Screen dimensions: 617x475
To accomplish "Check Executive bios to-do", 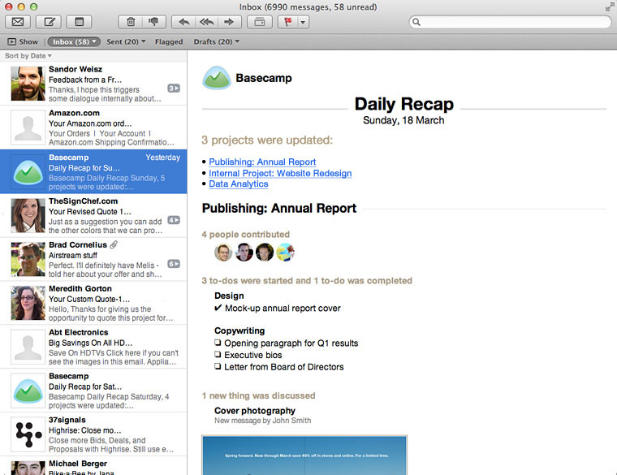I will (218, 355).
